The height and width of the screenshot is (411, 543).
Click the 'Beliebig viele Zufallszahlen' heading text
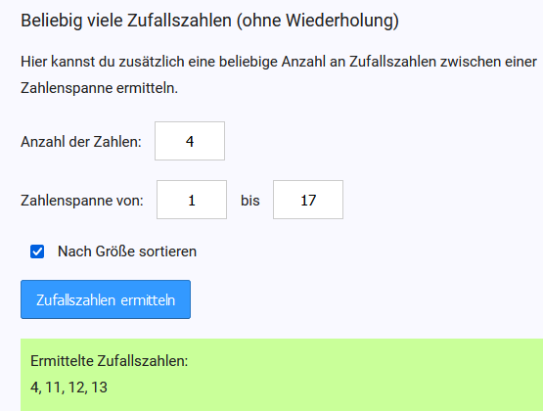coord(126,21)
